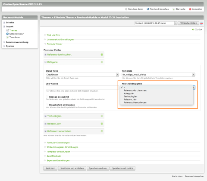Image resolution: width=207 pixels, height=181 pixels.
Task: Collapse the Layout backend group
Action: (4, 26)
